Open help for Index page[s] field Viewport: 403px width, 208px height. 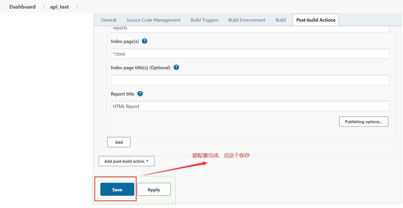[144, 41]
